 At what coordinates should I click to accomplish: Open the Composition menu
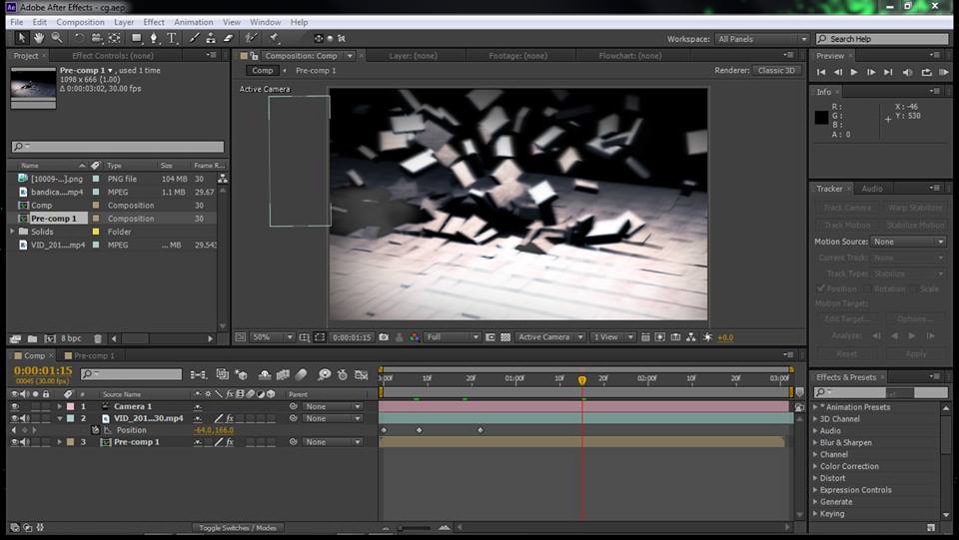(80, 22)
